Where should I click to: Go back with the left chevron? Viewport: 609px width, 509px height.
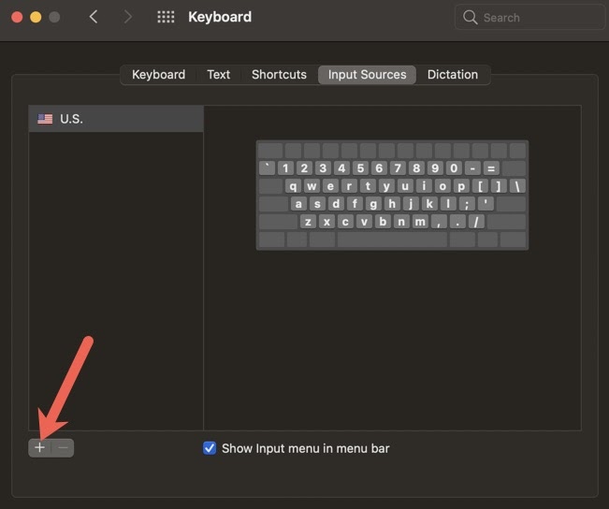click(94, 17)
